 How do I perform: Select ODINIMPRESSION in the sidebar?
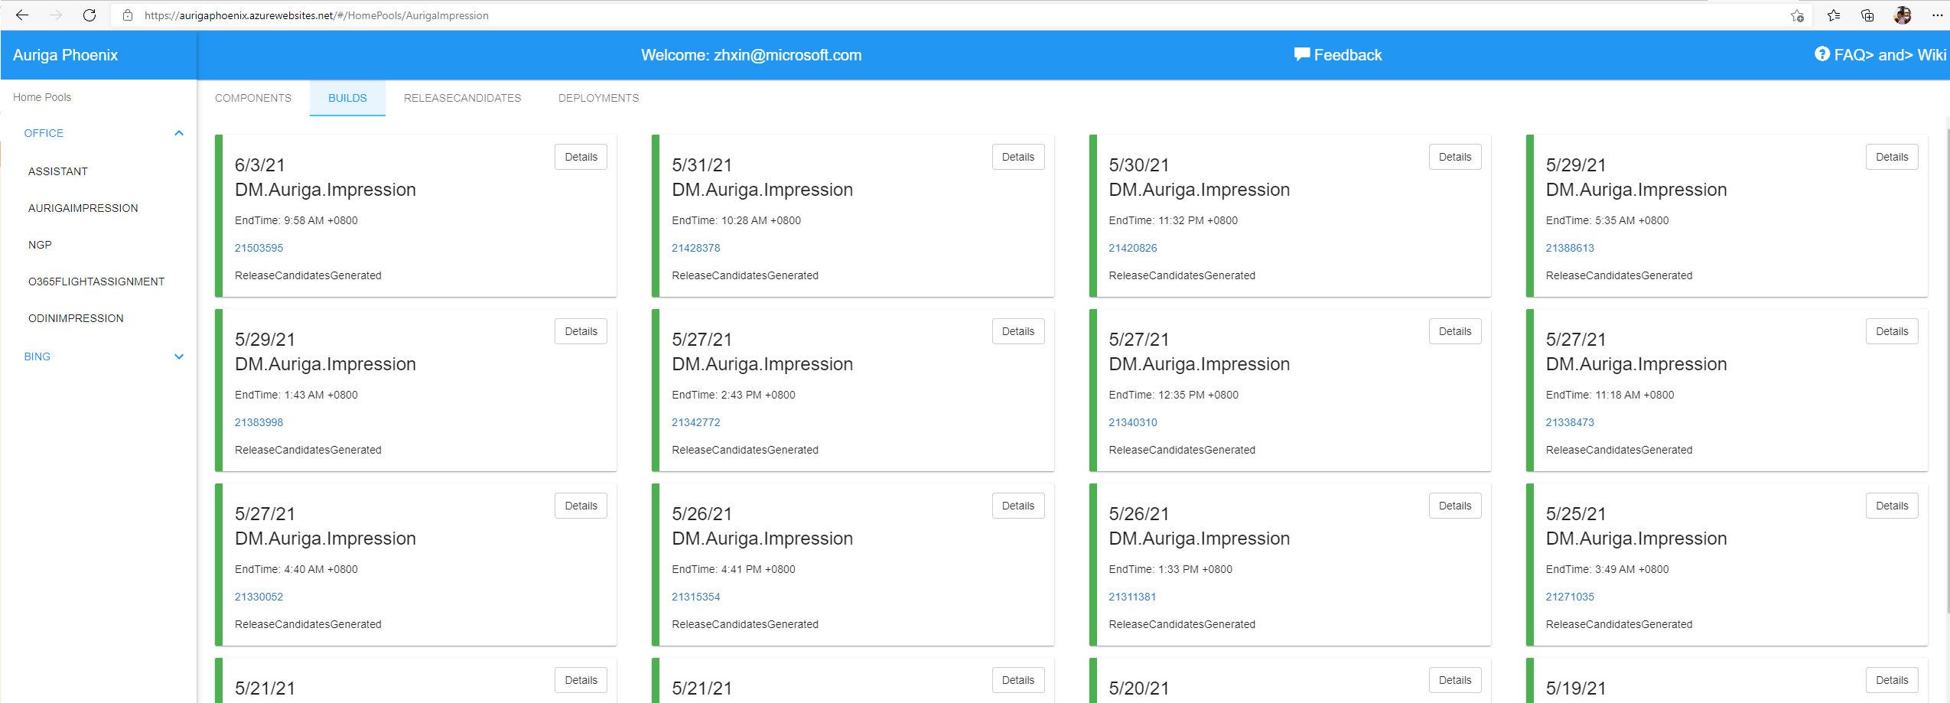click(76, 318)
